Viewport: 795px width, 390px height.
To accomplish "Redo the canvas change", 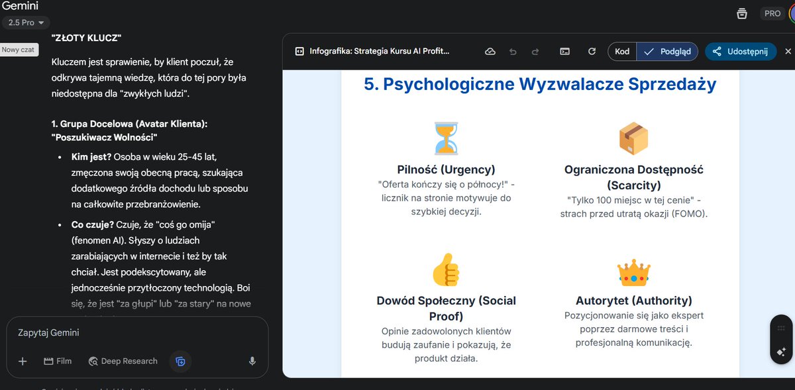I will (x=535, y=51).
